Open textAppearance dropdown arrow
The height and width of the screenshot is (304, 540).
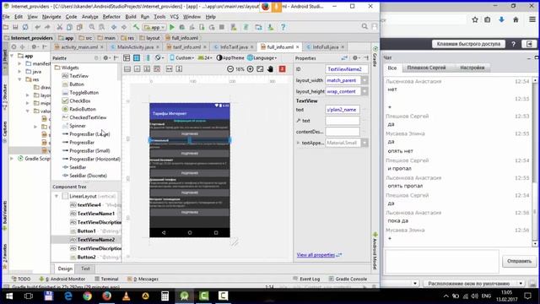(x=364, y=143)
